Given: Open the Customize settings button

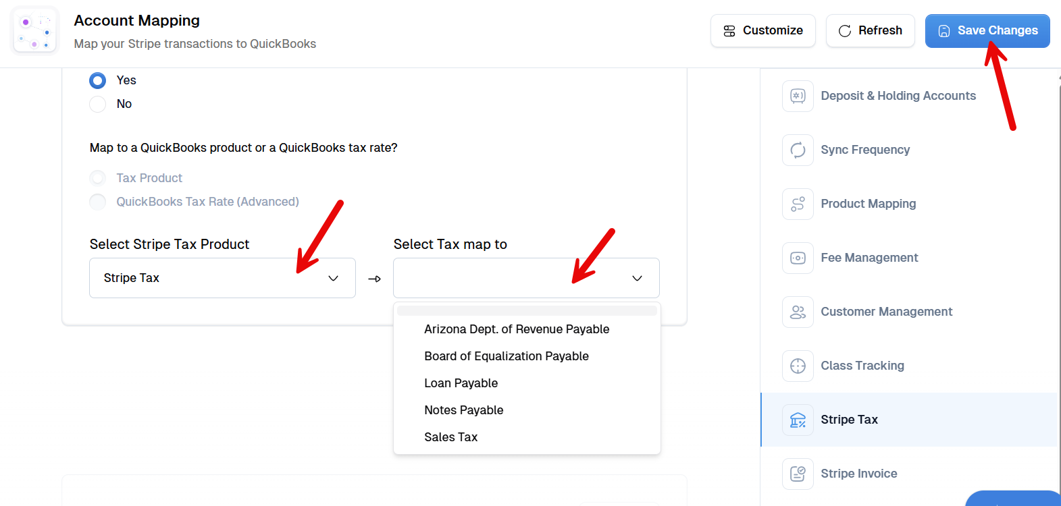Looking at the screenshot, I should tap(762, 31).
